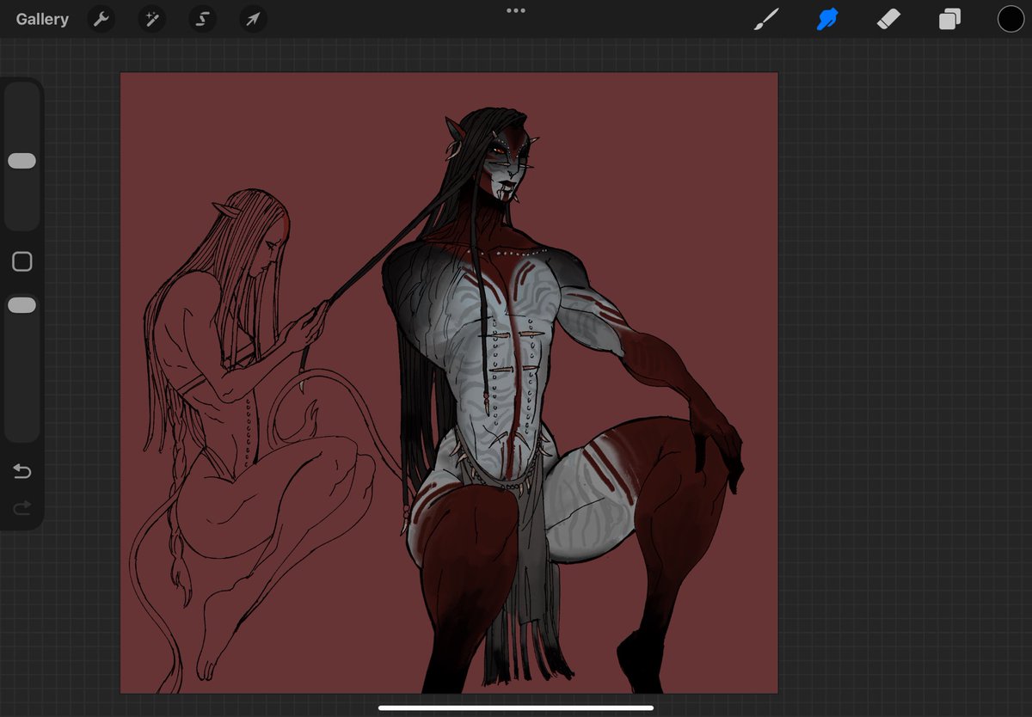Select the Eraser tool
Viewport: 1032px width, 717px height.
click(x=888, y=19)
